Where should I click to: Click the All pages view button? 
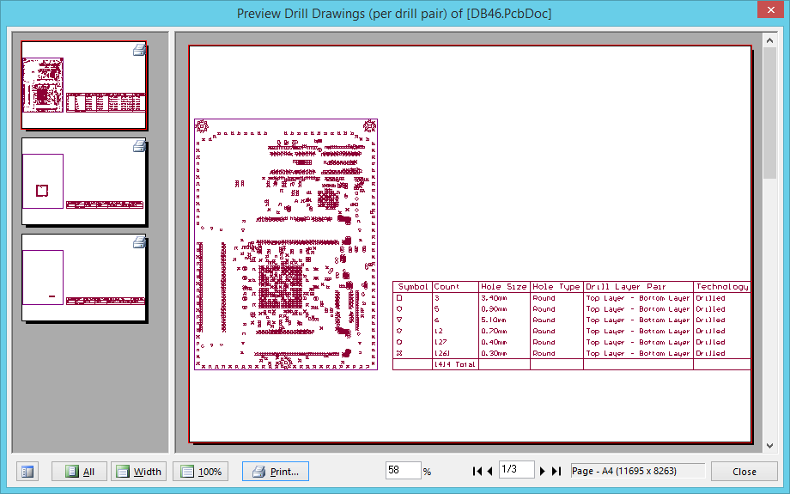(79, 472)
